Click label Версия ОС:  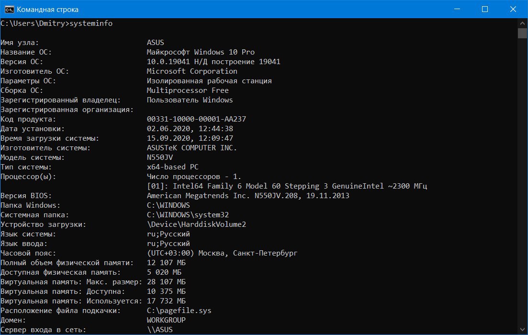[x=22, y=62]
